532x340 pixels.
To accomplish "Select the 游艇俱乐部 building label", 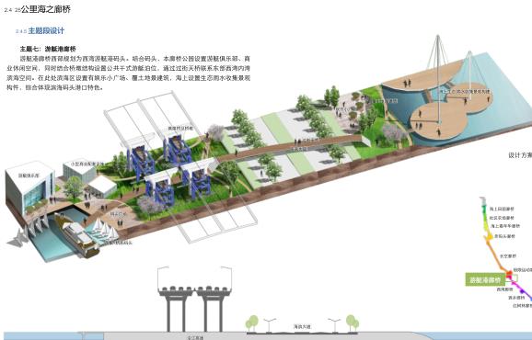I will (x=29, y=176).
